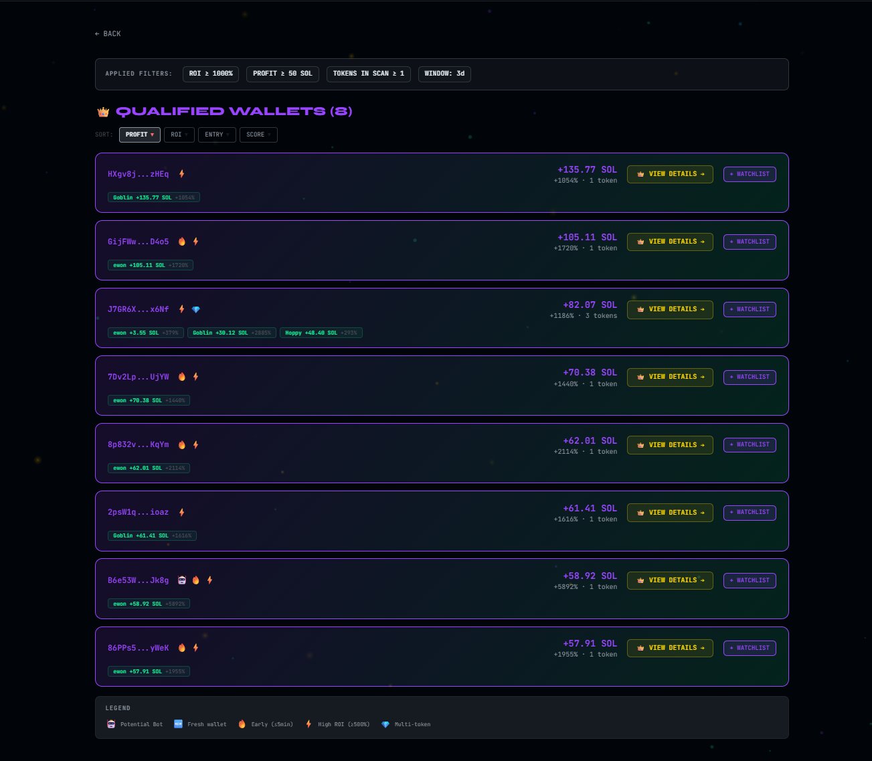Sort wallets by Score

(258, 135)
